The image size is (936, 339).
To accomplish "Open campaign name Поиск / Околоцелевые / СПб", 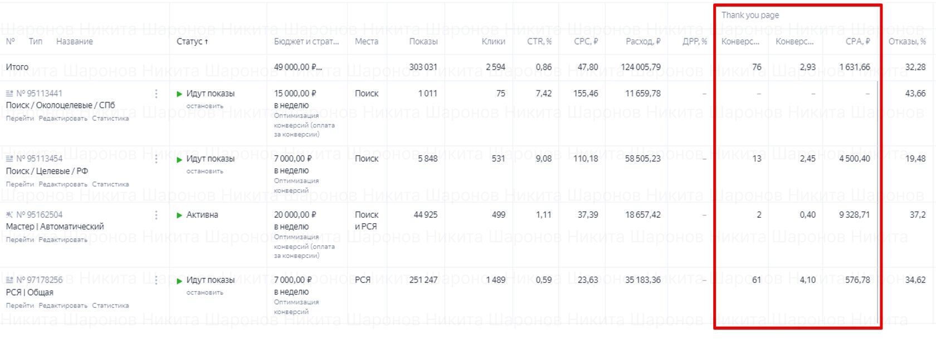I will coord(60,105).
